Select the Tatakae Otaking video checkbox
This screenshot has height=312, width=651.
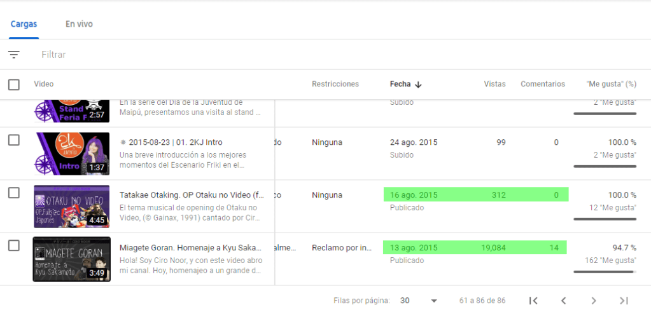(14, 193)
